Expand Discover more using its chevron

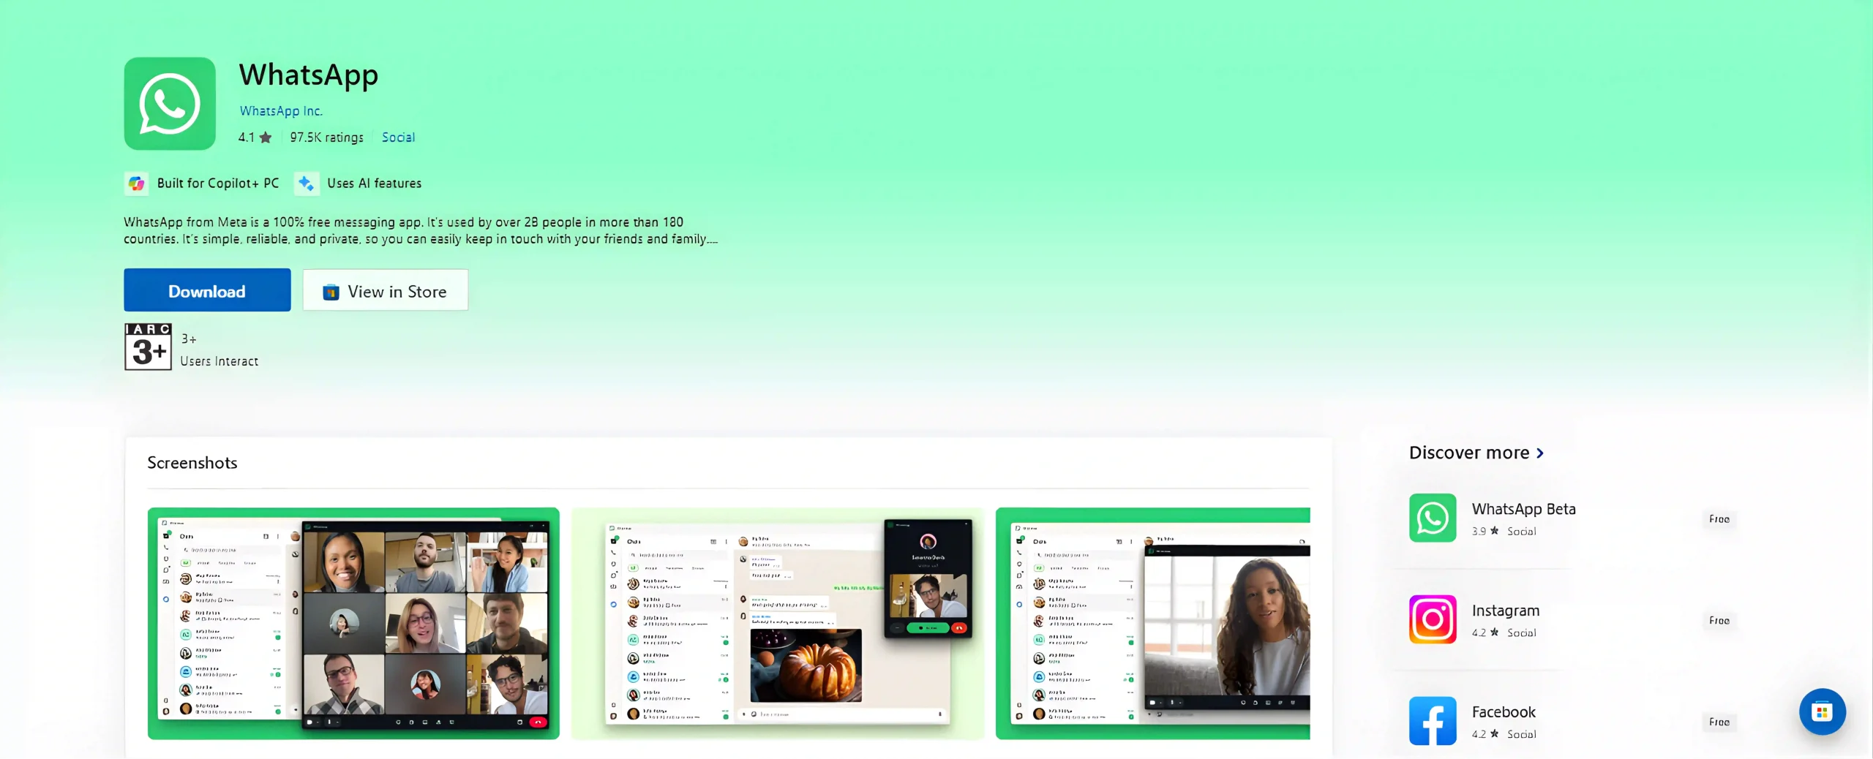[1541, 453]
